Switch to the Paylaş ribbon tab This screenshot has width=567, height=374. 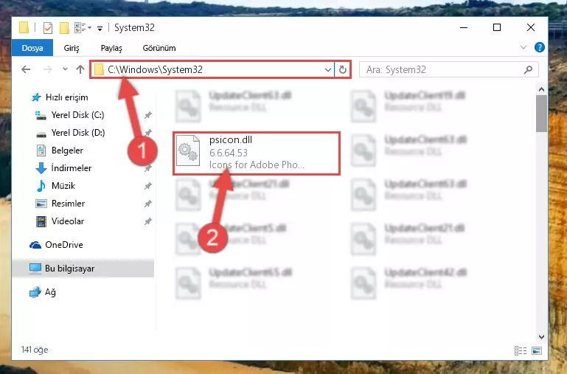[111, 48]
